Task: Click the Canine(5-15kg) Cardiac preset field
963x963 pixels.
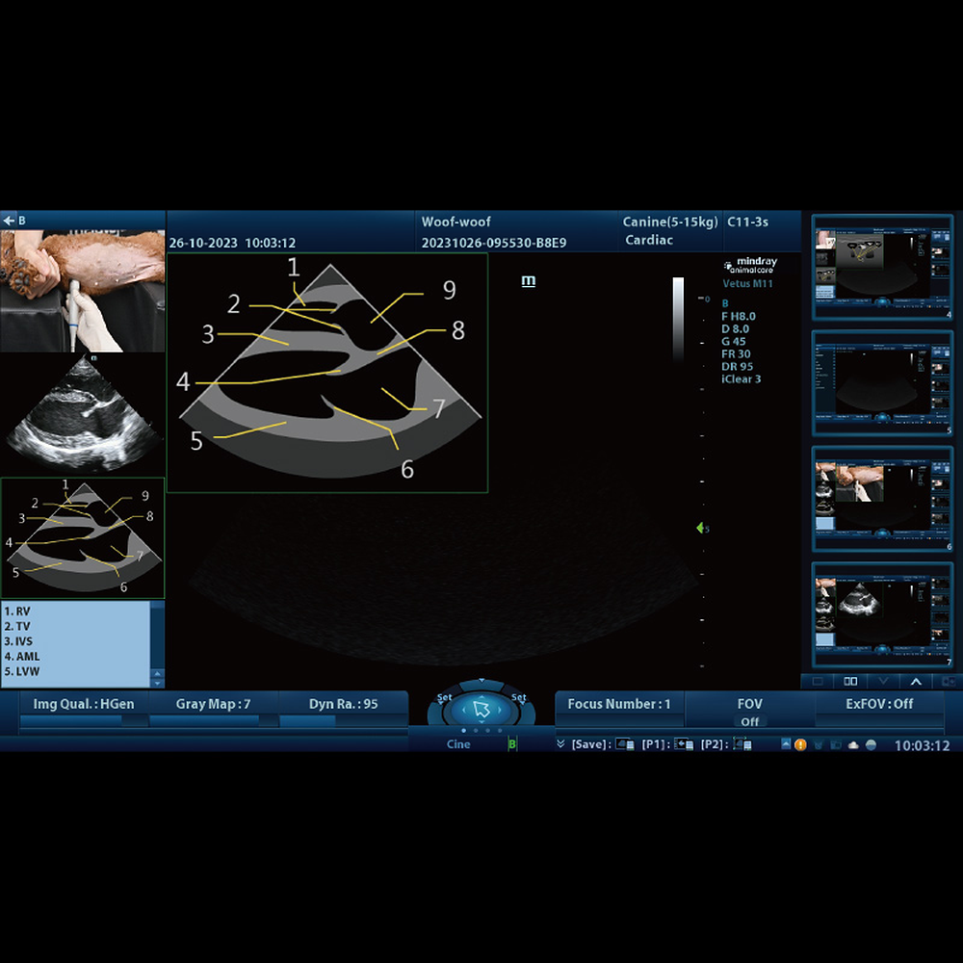Action: pos(670,231)
